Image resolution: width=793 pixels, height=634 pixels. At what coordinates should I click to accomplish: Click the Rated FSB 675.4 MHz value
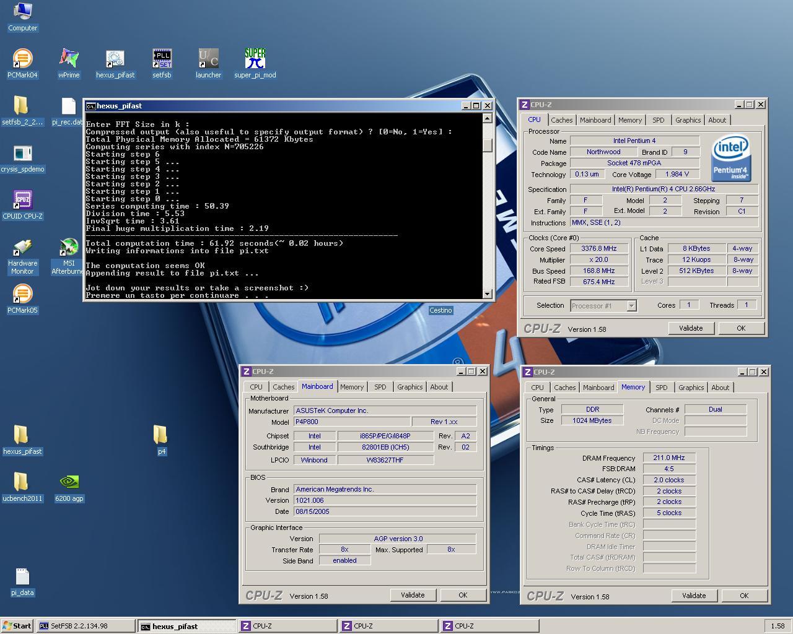[x=599, y=282]
